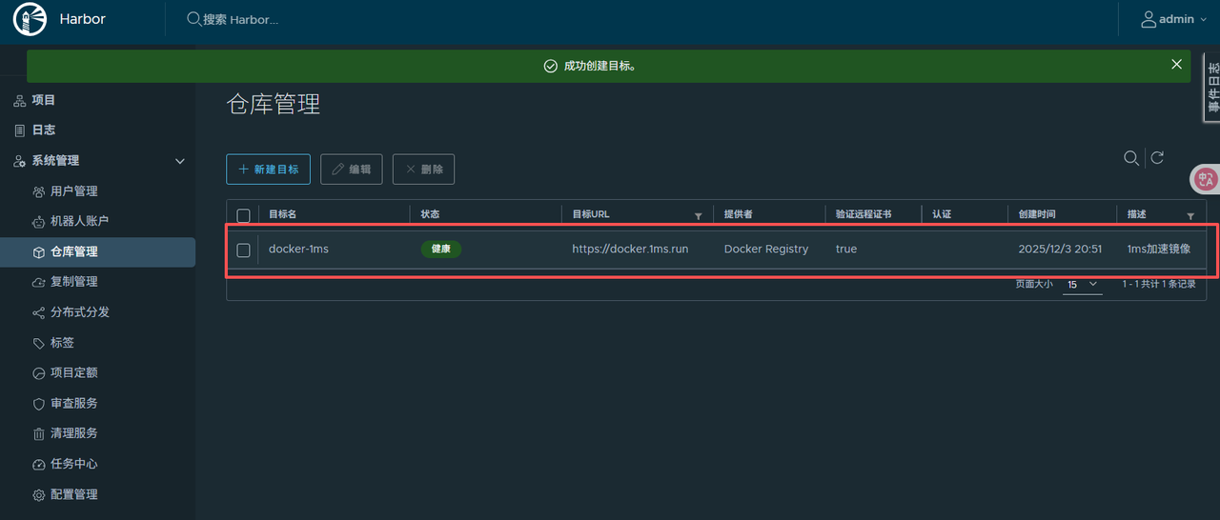Click the 提供者 column header

(739, 214)
